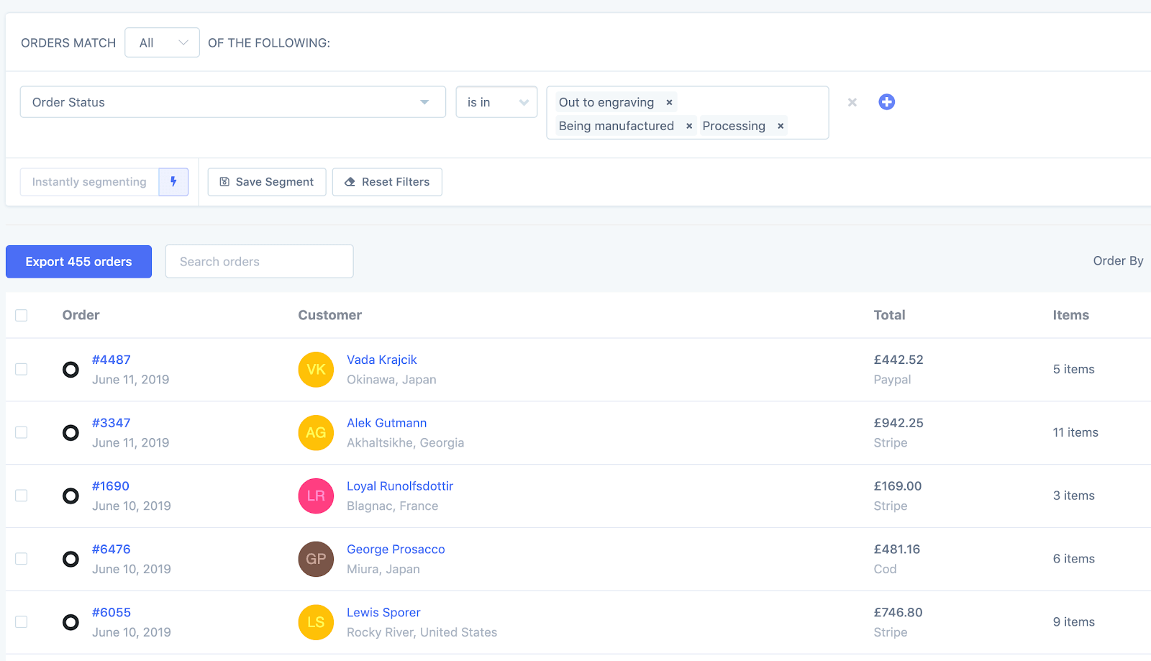Viewport: 1151px width, 661px height.
Task: Select all orders with header checkbox
Action: click(22, 316)
